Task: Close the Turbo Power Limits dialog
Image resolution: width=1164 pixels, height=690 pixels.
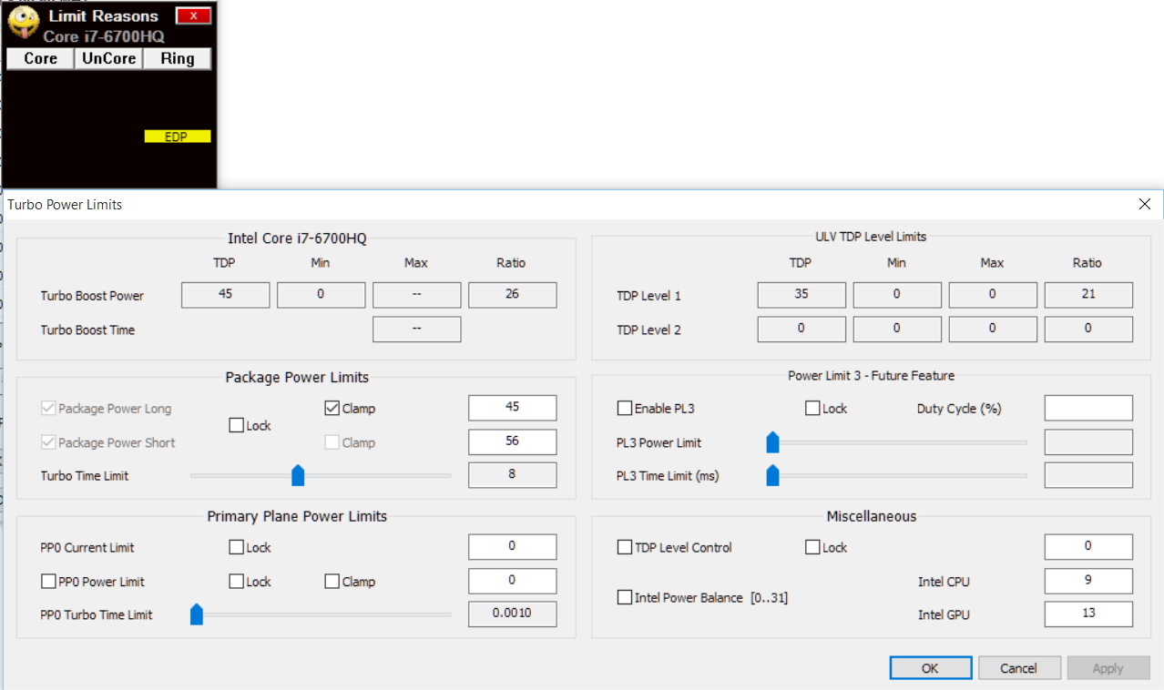Action: (1145, 204)
